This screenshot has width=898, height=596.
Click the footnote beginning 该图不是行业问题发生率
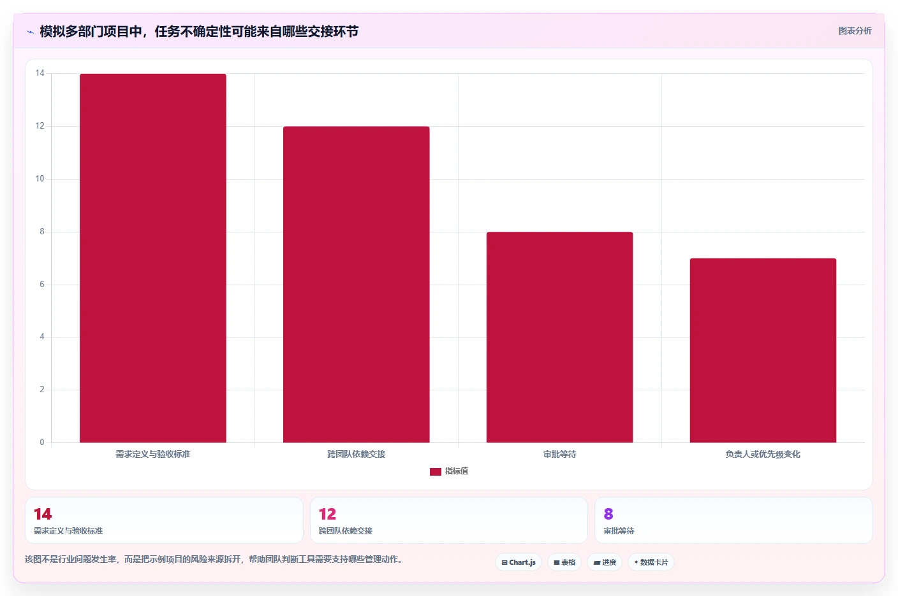214,559
